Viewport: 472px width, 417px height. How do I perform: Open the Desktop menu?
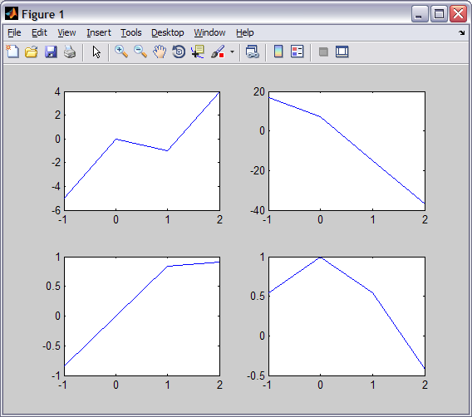[x=167, y=32]
